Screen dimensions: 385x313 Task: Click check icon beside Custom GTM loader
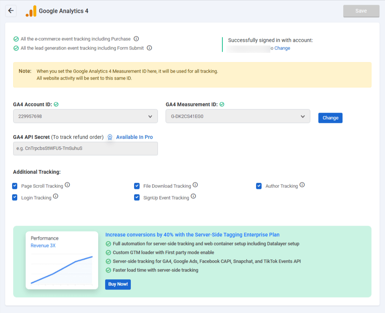(x=108, y=253)
